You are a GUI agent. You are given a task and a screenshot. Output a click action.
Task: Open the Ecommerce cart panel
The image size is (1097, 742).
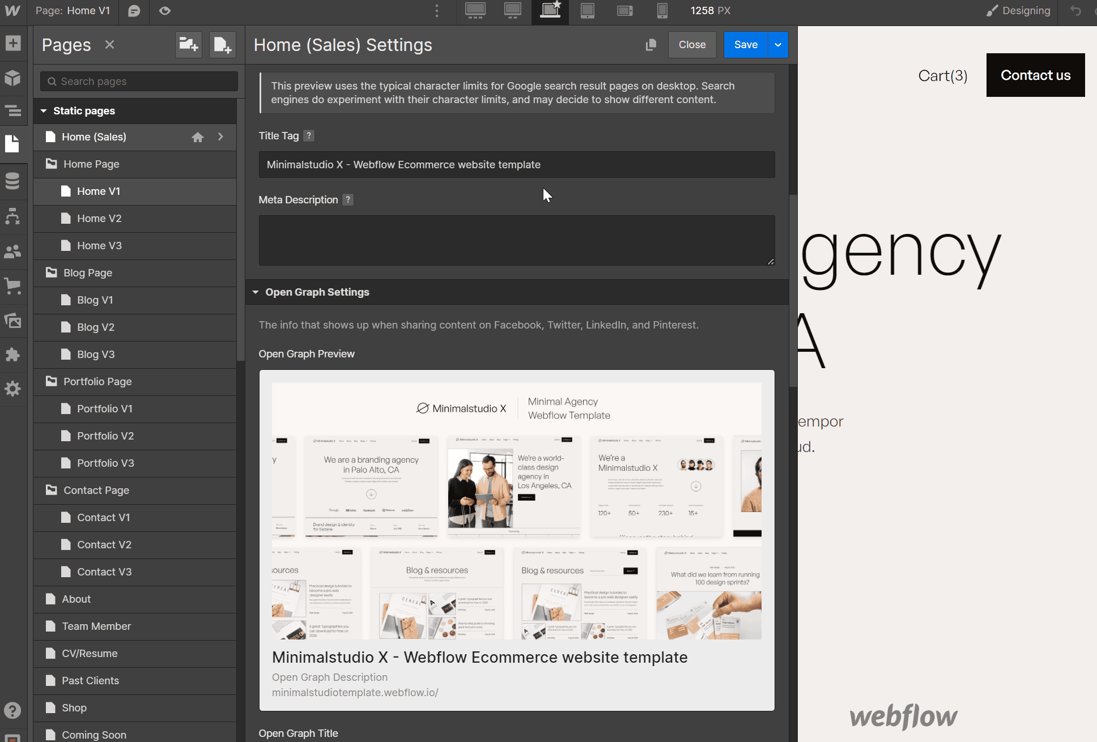coord(12,286)
